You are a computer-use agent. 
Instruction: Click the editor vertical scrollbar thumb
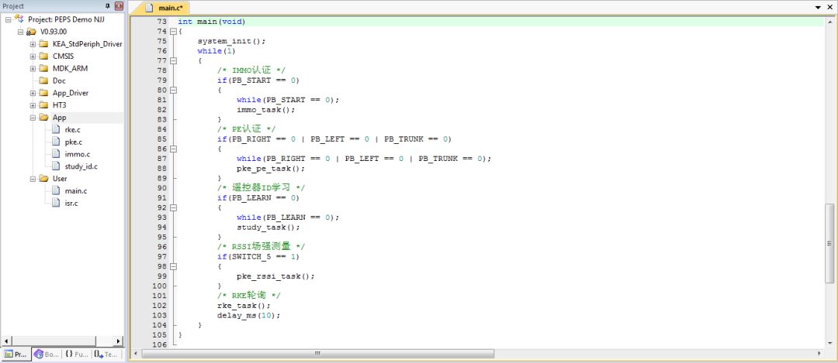[829, 243]
